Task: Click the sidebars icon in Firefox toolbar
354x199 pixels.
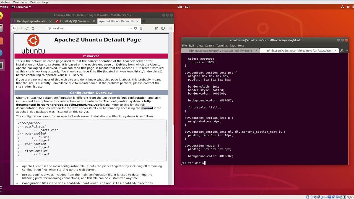Action: (x=163, y=28)
